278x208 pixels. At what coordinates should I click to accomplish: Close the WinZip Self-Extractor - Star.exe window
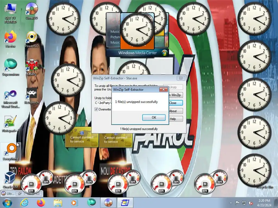pyautogui.click(x=181, y=78)
